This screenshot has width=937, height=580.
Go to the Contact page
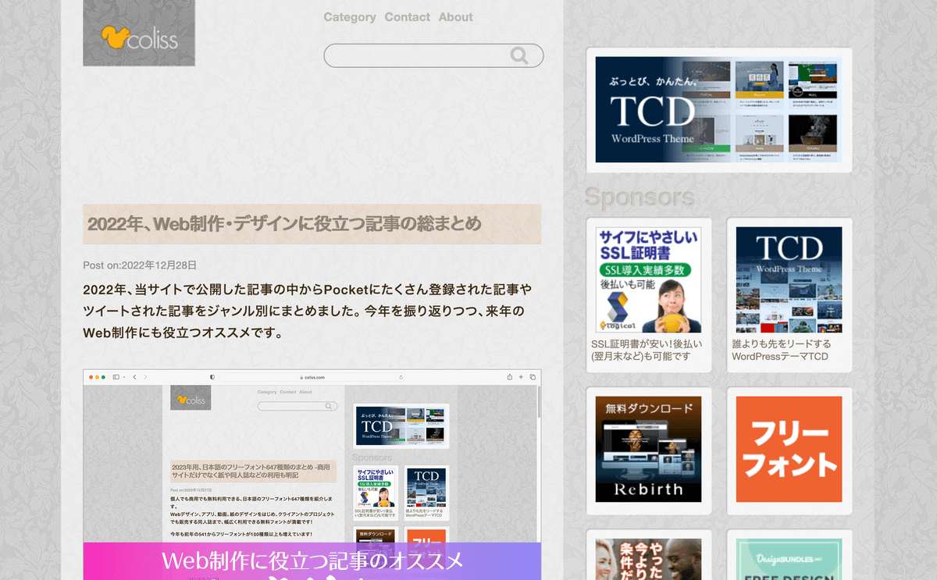(407, 17)
